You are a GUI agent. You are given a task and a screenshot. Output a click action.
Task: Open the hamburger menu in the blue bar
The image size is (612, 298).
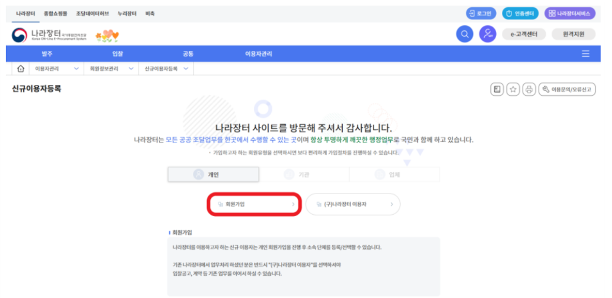pos(586,53)
